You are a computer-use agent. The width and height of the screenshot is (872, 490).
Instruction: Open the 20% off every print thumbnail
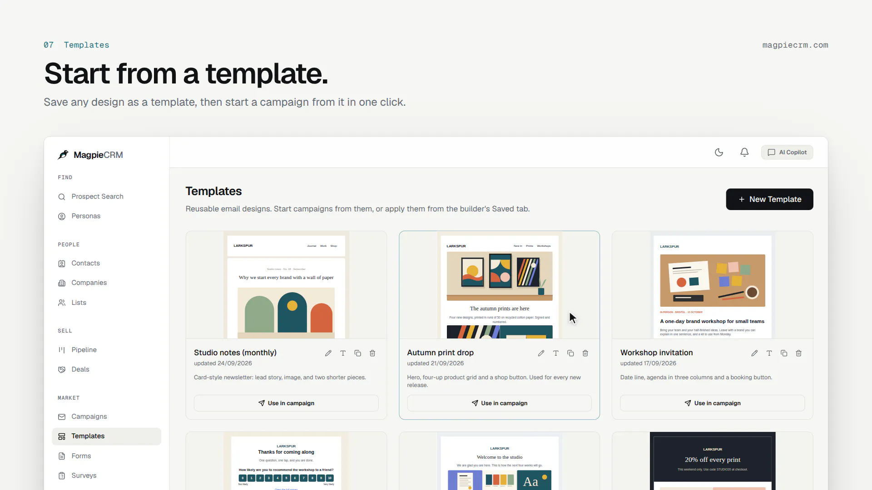(x=713, y=461)
